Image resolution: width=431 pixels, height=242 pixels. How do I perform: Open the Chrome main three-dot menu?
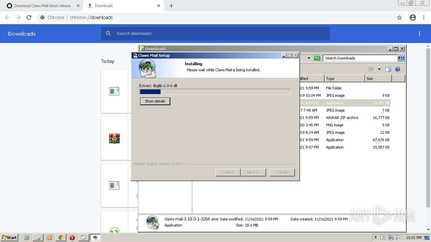(424, 17)
